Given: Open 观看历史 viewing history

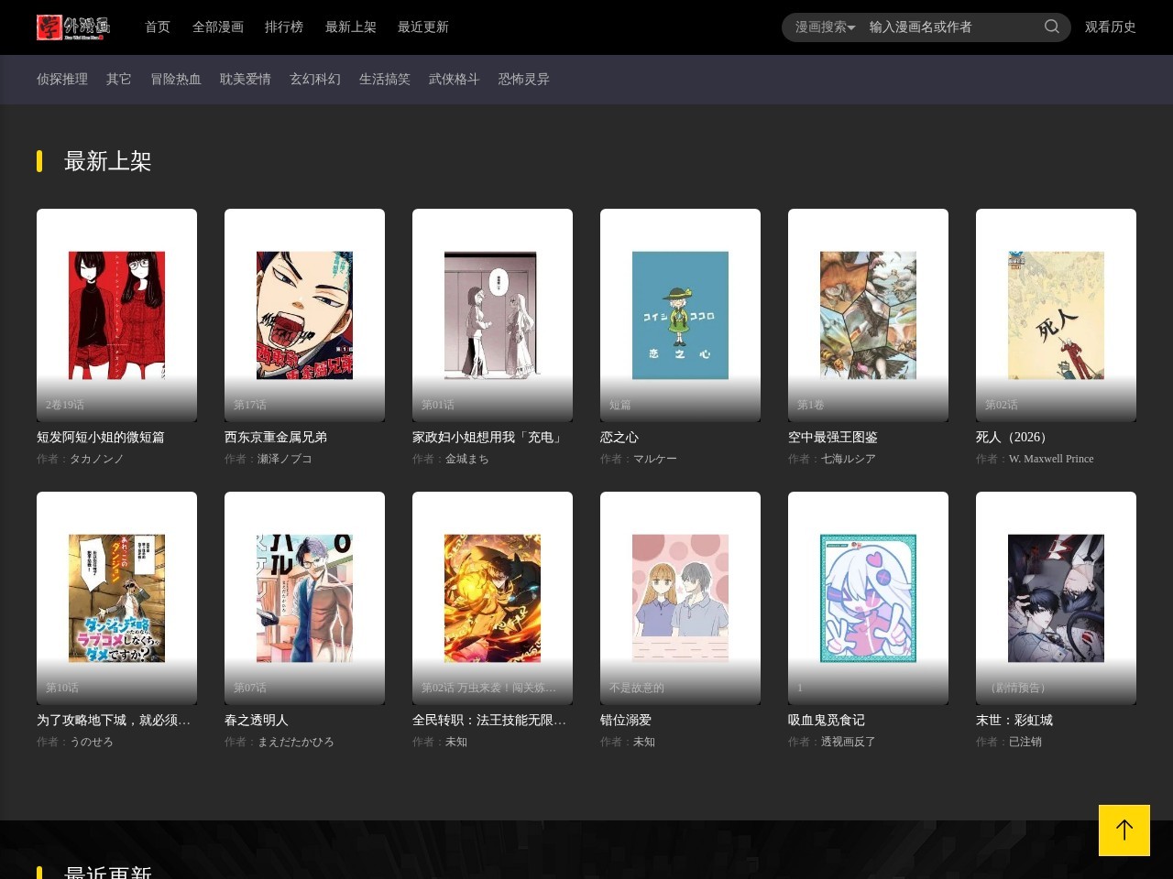Looking at the screenshot, I should (1111, 27).
